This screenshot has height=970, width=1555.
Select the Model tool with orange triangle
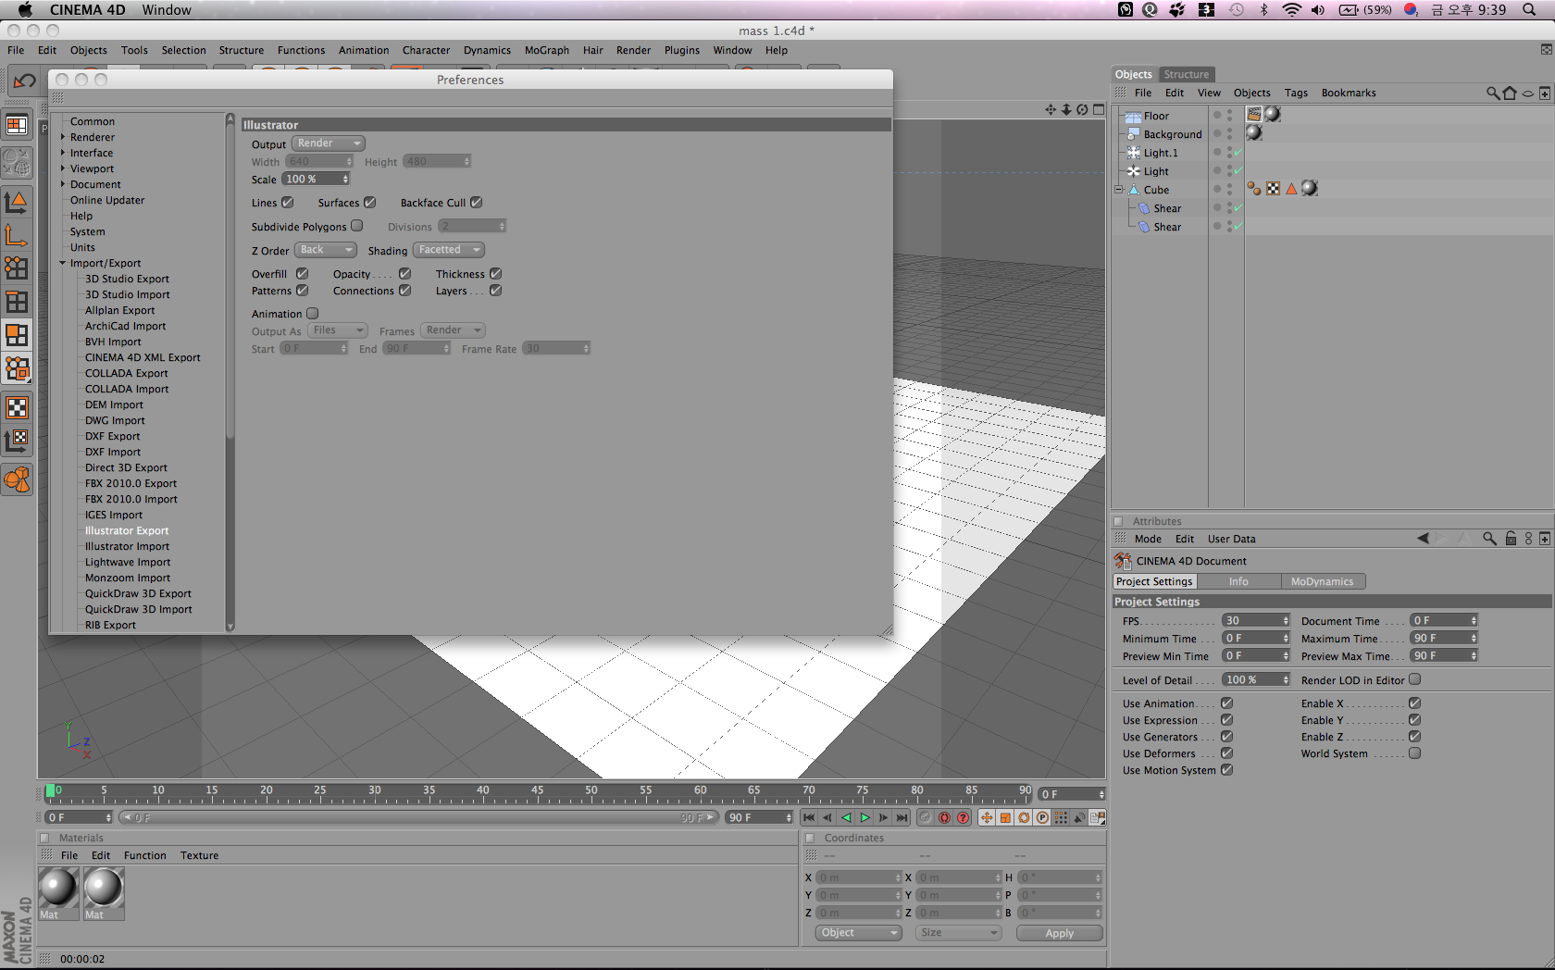pyautogui.click(x=17, y=202)
